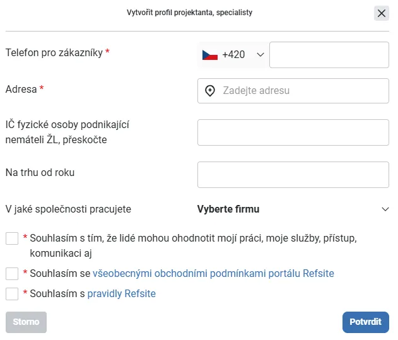Viewport: 398px width, 340px height.
Task: Check the consent to work ratings checkbox
Action: click(x=12, y=238)
